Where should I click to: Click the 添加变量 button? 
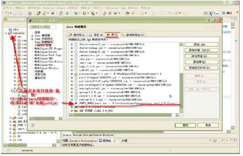[202, 56]
